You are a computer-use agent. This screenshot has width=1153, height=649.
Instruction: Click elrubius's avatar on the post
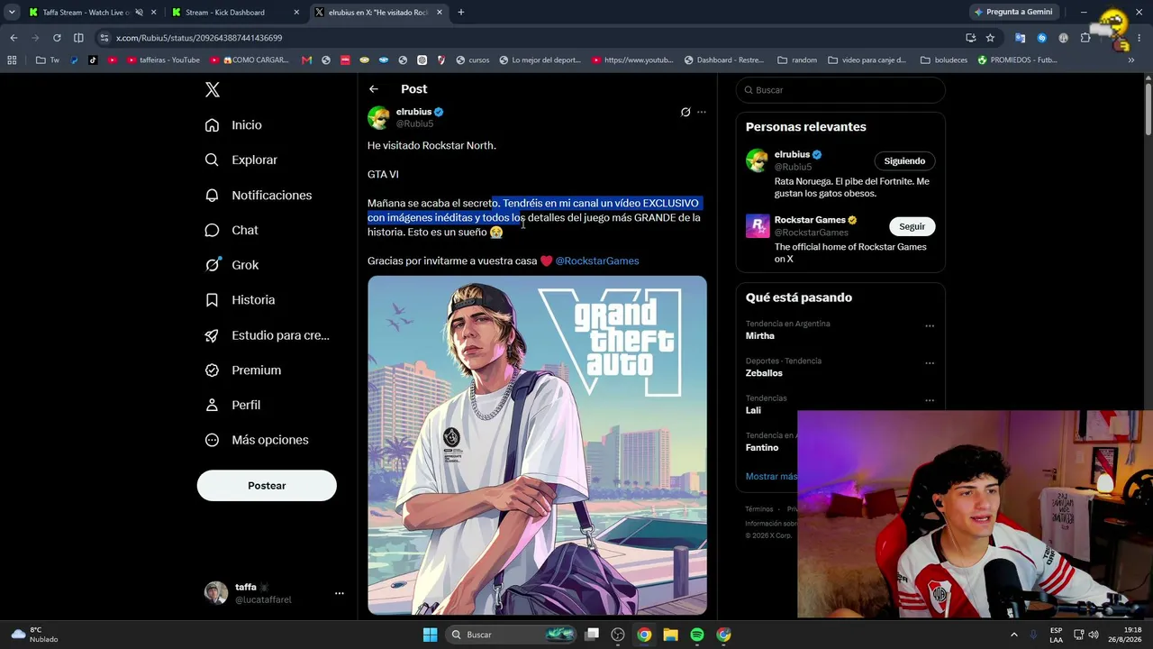(379, 117)
